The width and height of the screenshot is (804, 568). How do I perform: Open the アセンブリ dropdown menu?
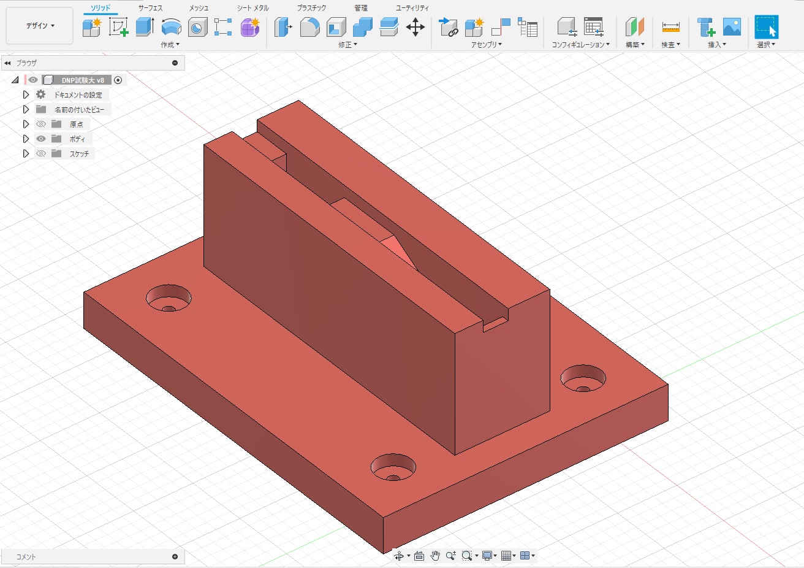(x=487, y=45)
